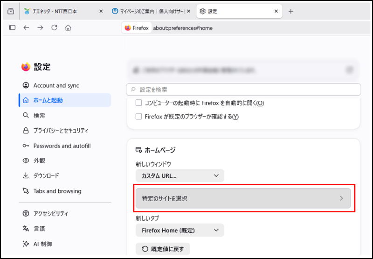
Task: Open AI 制御 settings category
Action: 65,244
